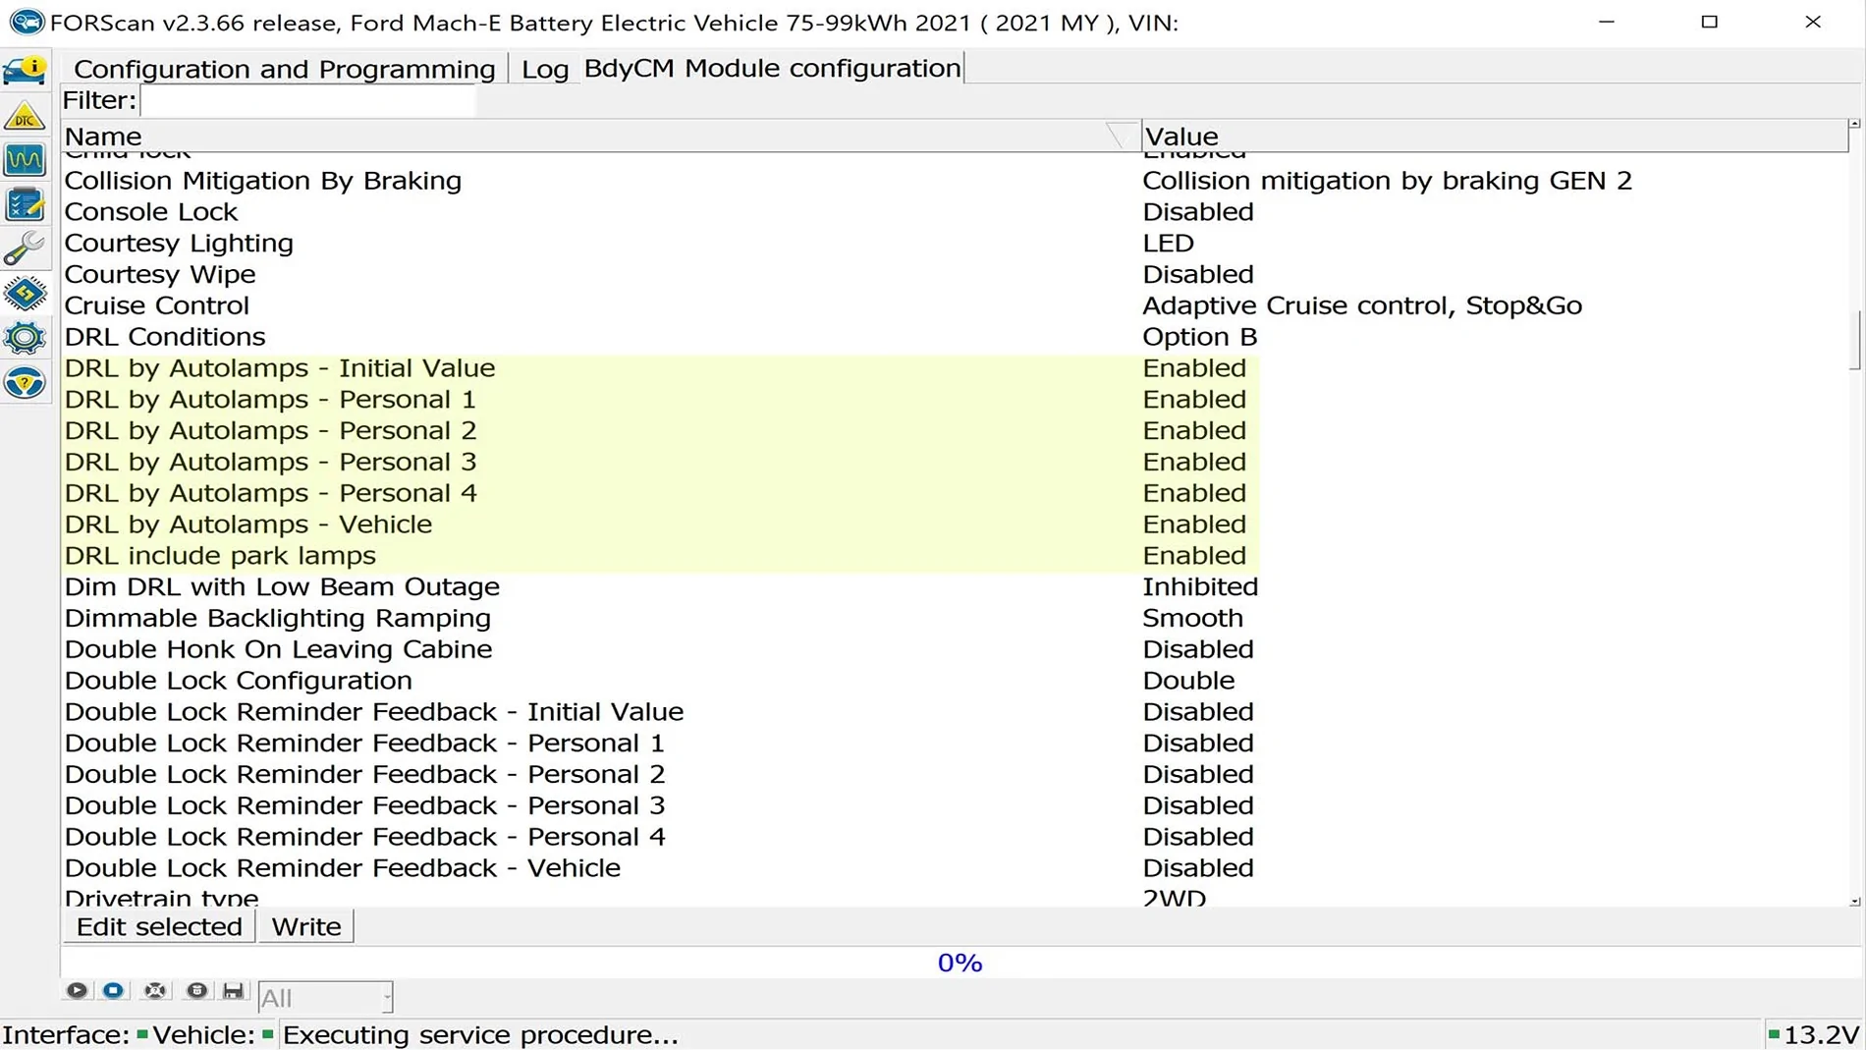Select the Courtesy Wipe row

point(955,274)
